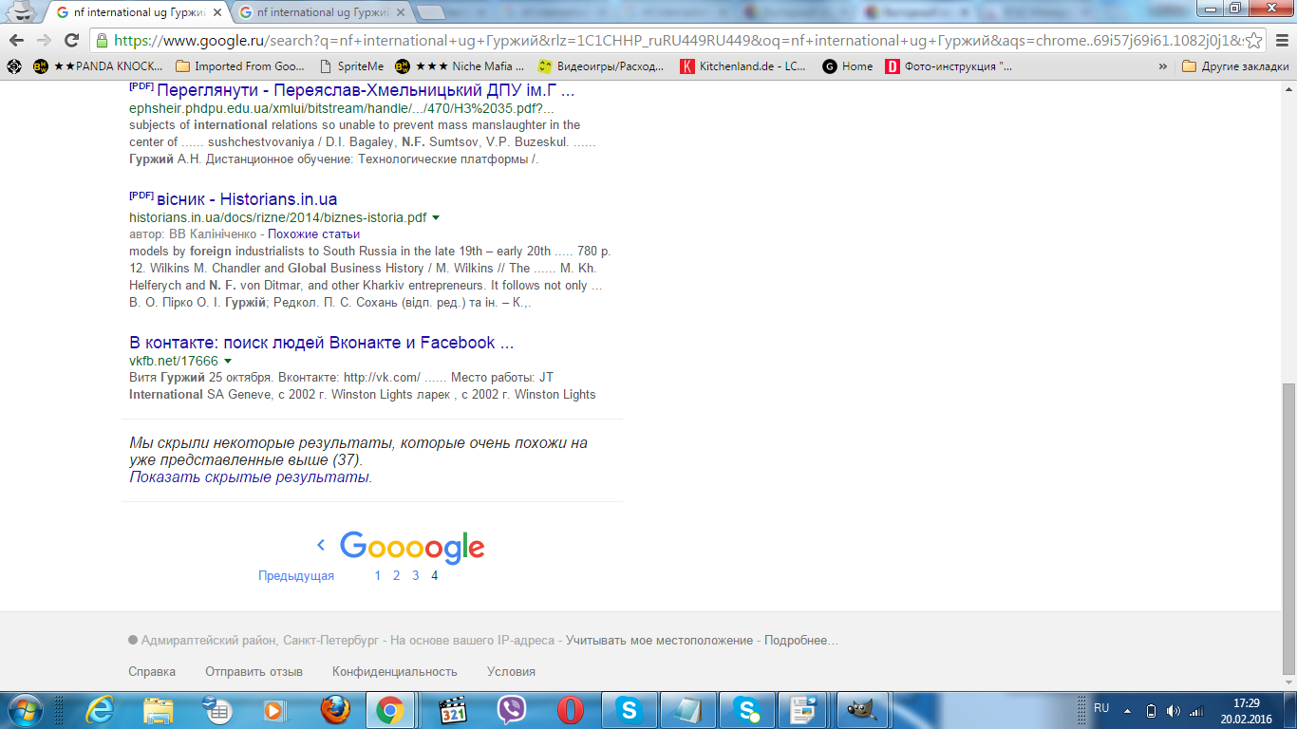Bookmark this page with the star icon

(x=1254, y=40)
